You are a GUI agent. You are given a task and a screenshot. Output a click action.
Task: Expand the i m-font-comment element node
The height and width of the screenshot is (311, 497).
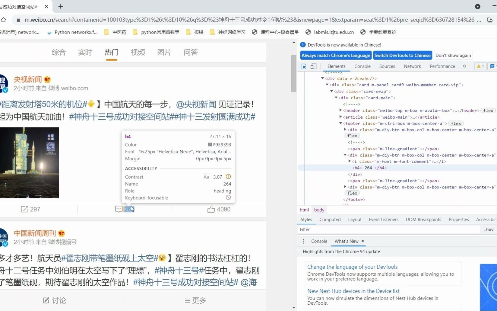(x=350, y=162)
